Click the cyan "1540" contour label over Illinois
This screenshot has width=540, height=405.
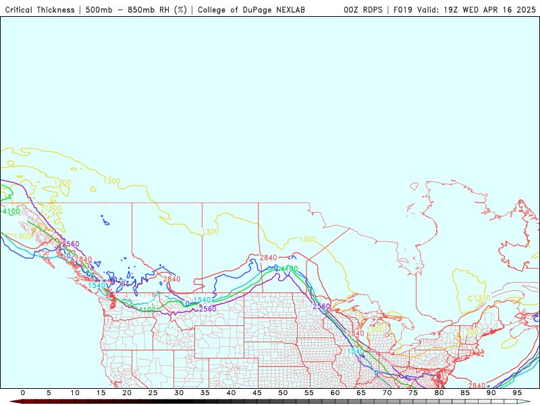[356, 351]
